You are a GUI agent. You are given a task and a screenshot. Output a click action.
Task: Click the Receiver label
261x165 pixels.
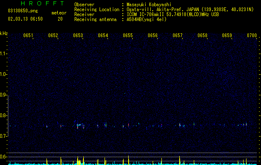coord(84,14)
